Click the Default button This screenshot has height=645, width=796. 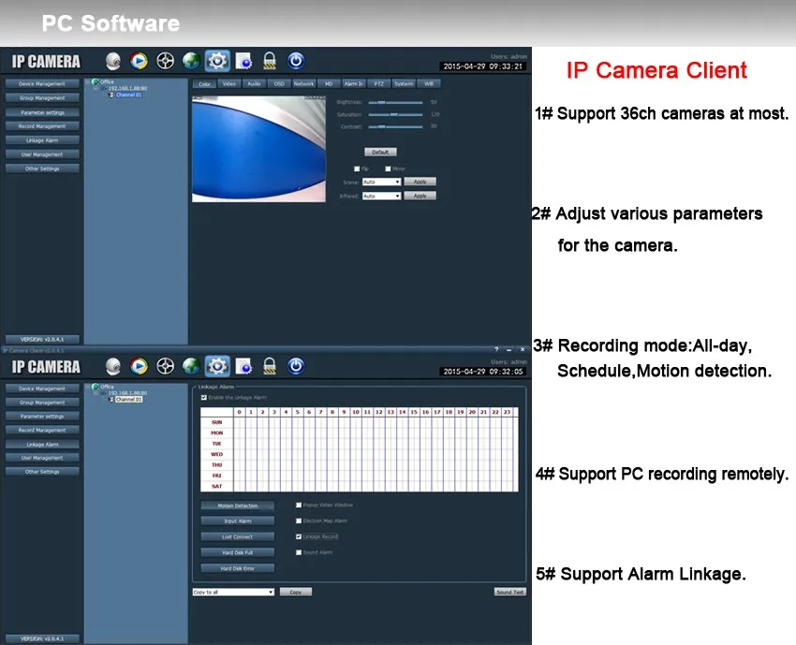coord(380,152)
